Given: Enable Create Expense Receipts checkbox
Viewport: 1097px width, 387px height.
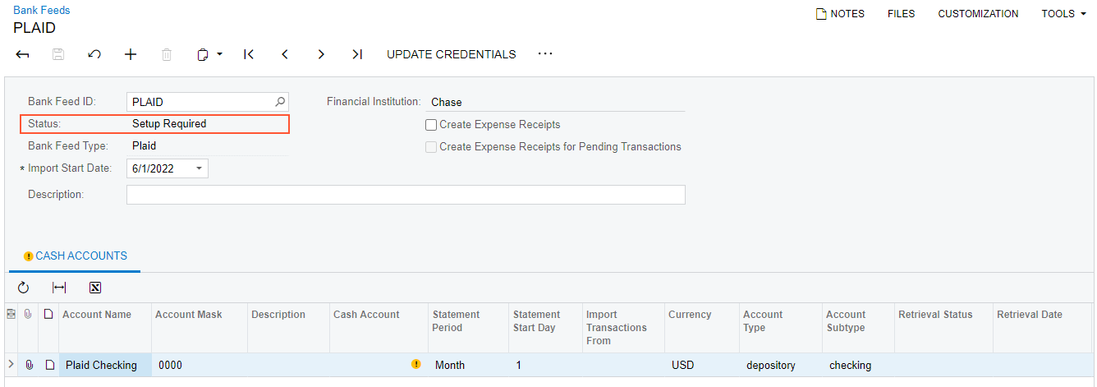Looking at the screenshot, I should [431, 125].
